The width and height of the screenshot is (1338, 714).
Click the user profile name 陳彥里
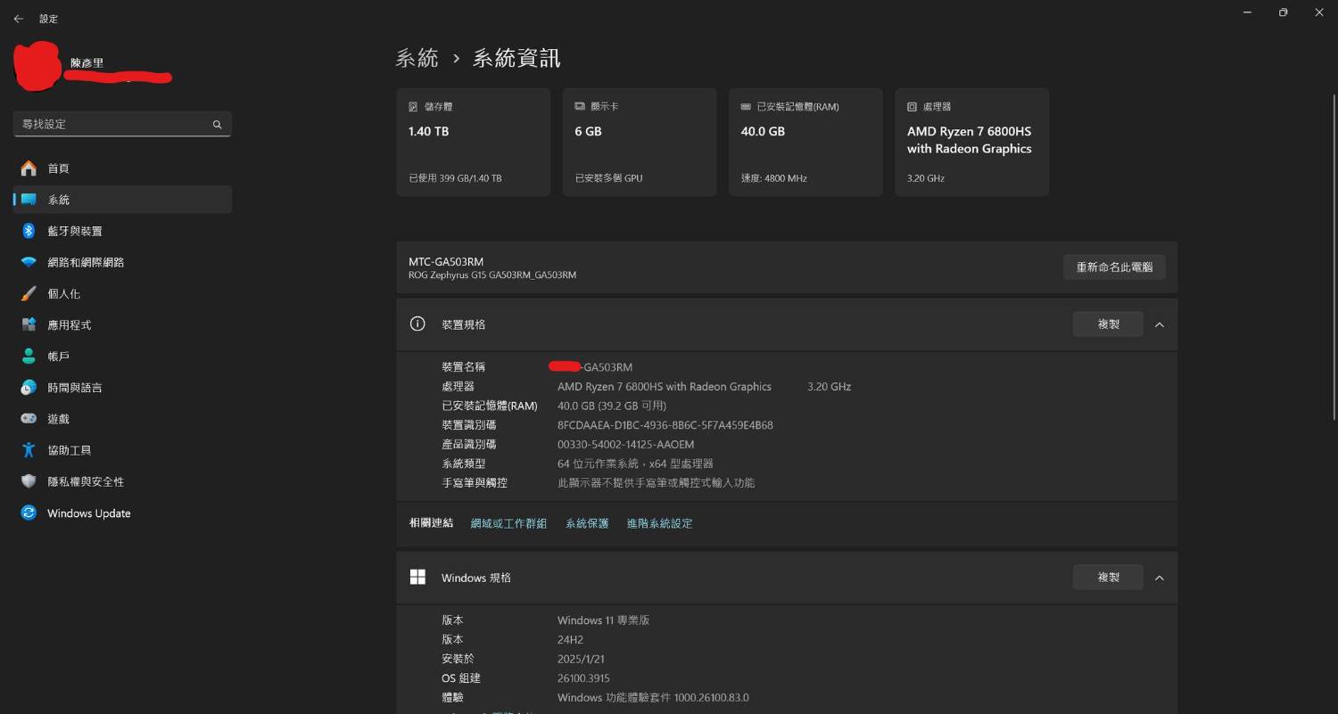click(x=87, y=63)
